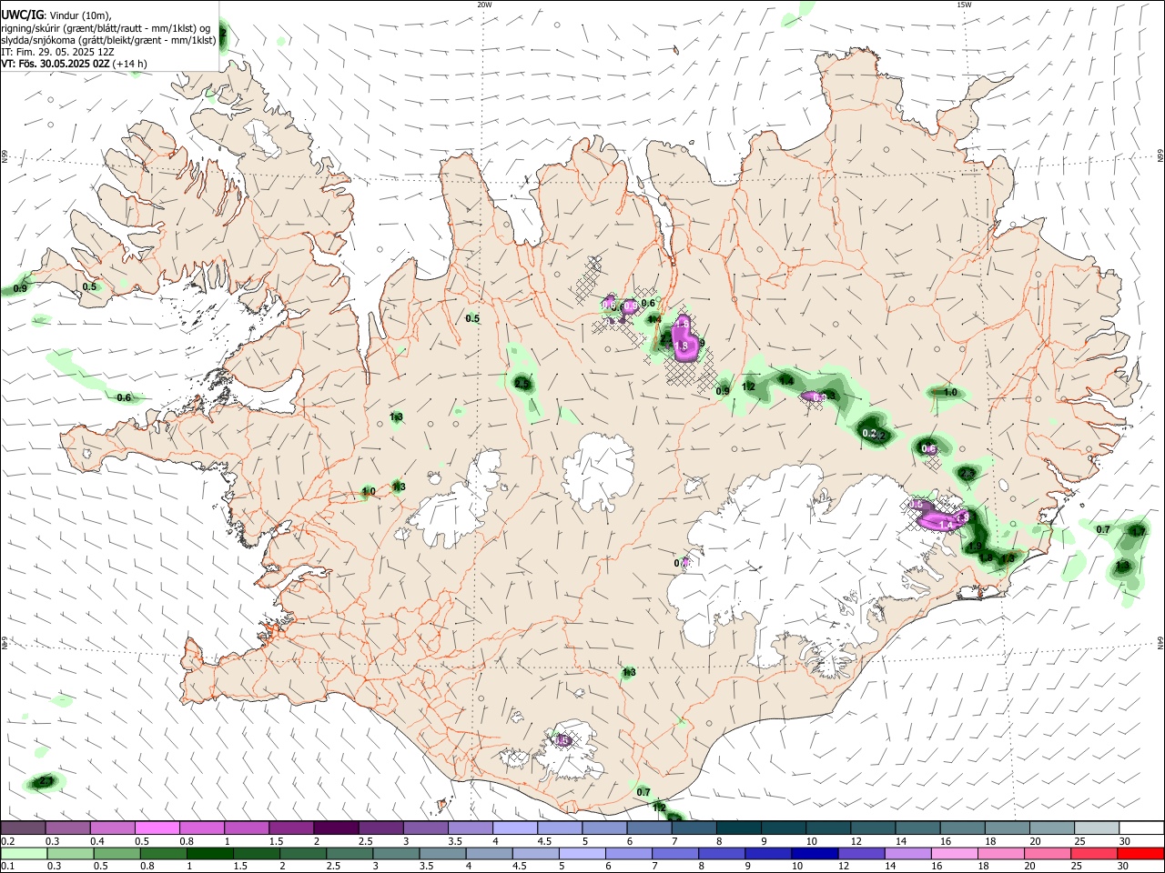Click the 0.4 label in upper legend row
This screenshot has height=873, width=1165.
[96, 842]
